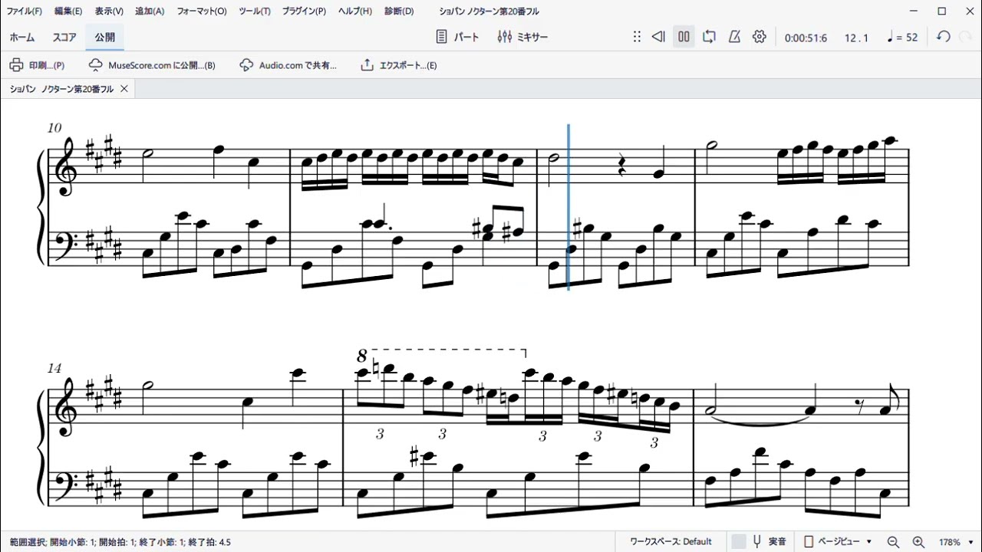Click the 印刷...(P) print button
This screenshot has width=982, height=552.
point(37,65)
